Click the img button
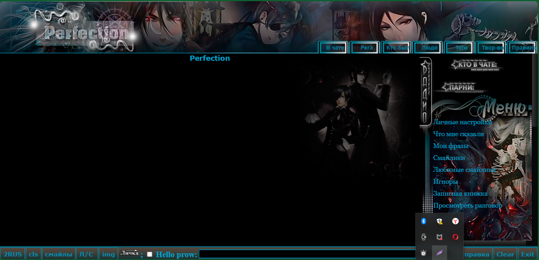The image size is (539, 260). (108, 254)
